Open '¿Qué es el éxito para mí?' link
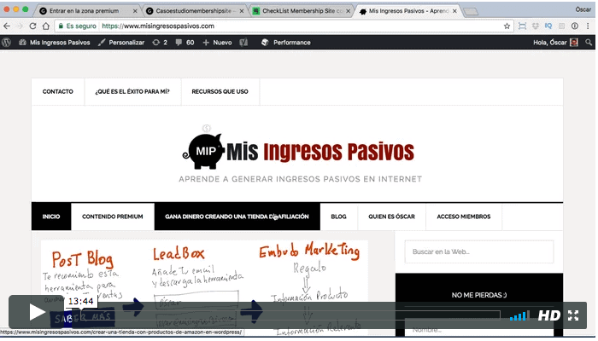This screenshot has height=341, width=598. click(x=132, y=91)
